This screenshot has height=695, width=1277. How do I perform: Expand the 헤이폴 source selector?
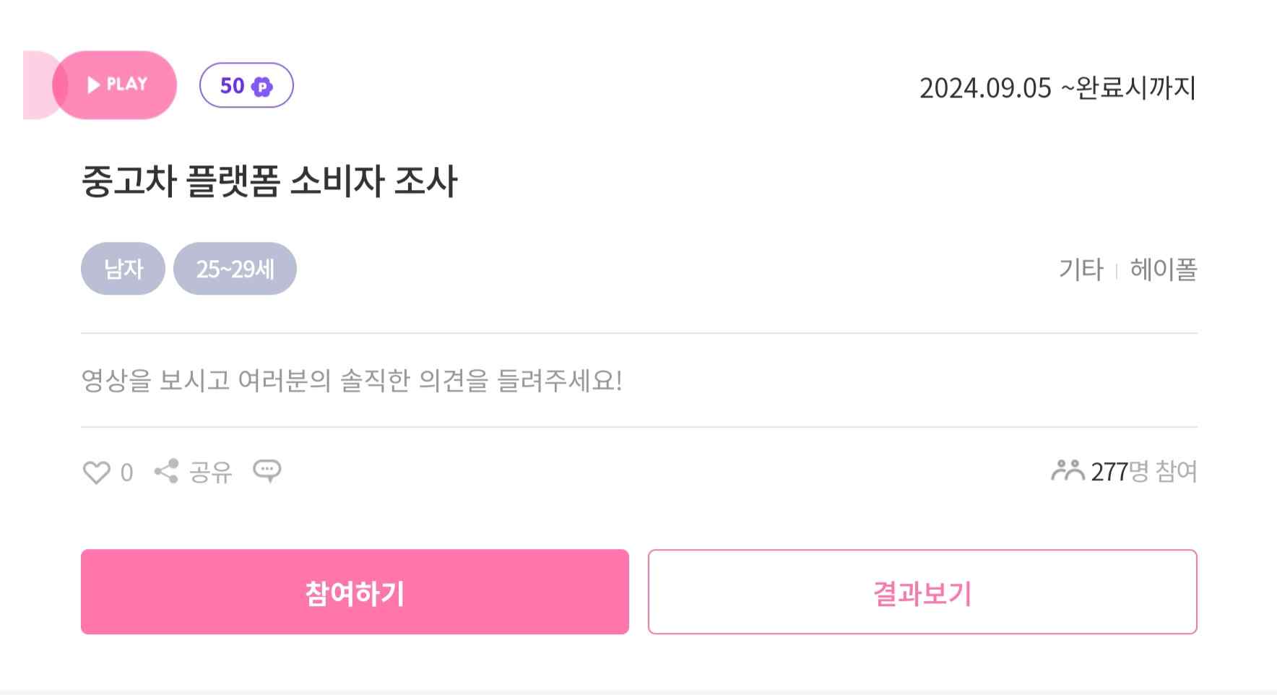click(1162, 269)
